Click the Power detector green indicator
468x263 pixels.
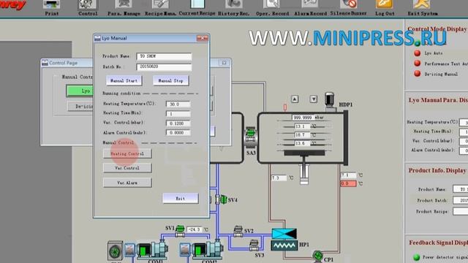tap(416, 257)
